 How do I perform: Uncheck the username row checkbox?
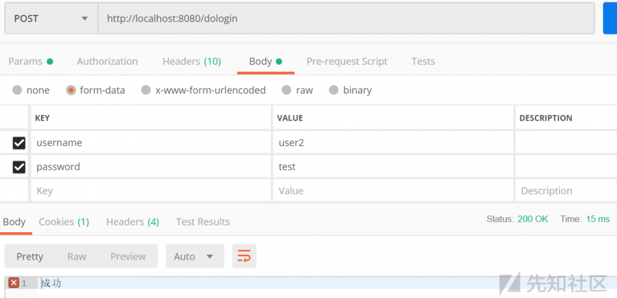[19, 143]
